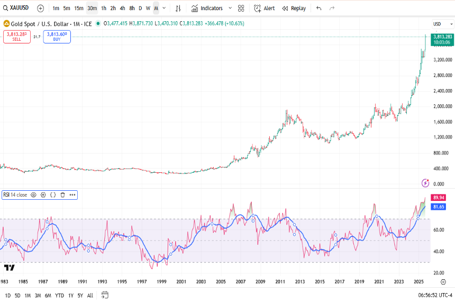Image resolution: width=455 pixels, height=301 pixels.
Task: Open the RSI indicator settings icon
Action: [x=43, y=195]
